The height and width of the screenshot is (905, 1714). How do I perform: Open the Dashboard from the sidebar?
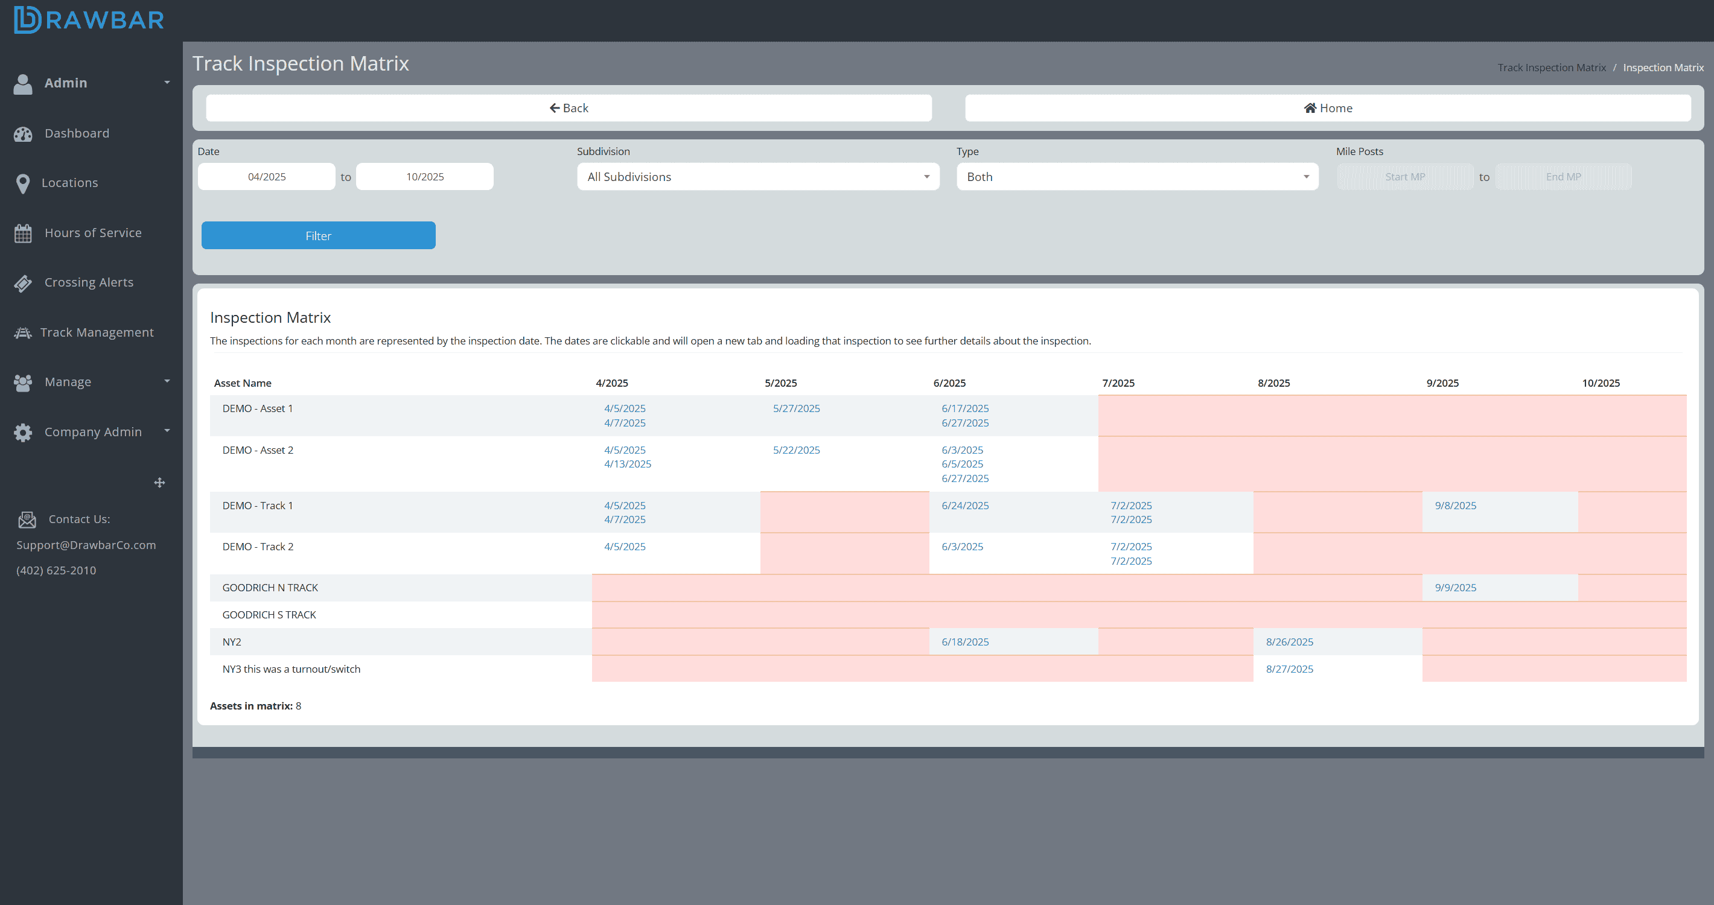pos(77,133)
